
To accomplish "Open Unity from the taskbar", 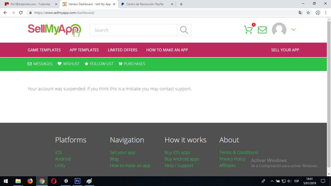I will tap(66, 181).
